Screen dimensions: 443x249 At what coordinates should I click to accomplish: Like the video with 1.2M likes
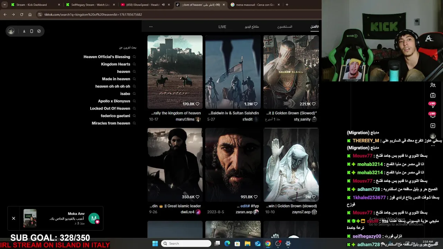pos(256,104)
